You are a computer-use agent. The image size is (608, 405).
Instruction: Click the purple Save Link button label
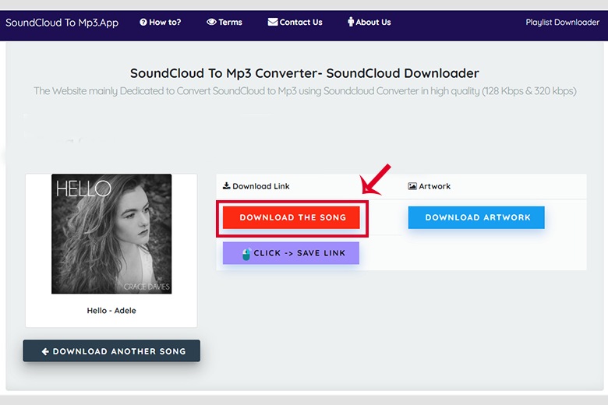click(x=299, y=253)
